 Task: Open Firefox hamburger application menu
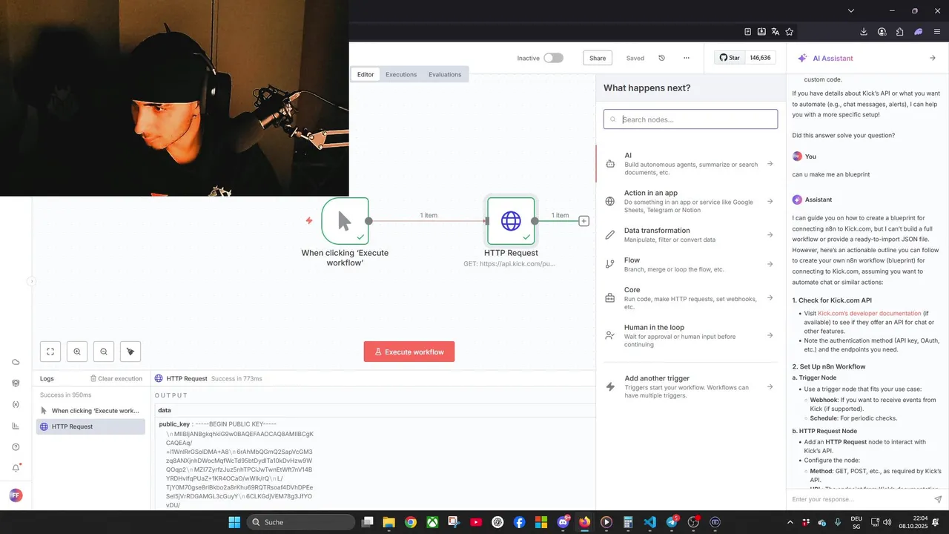936,32
